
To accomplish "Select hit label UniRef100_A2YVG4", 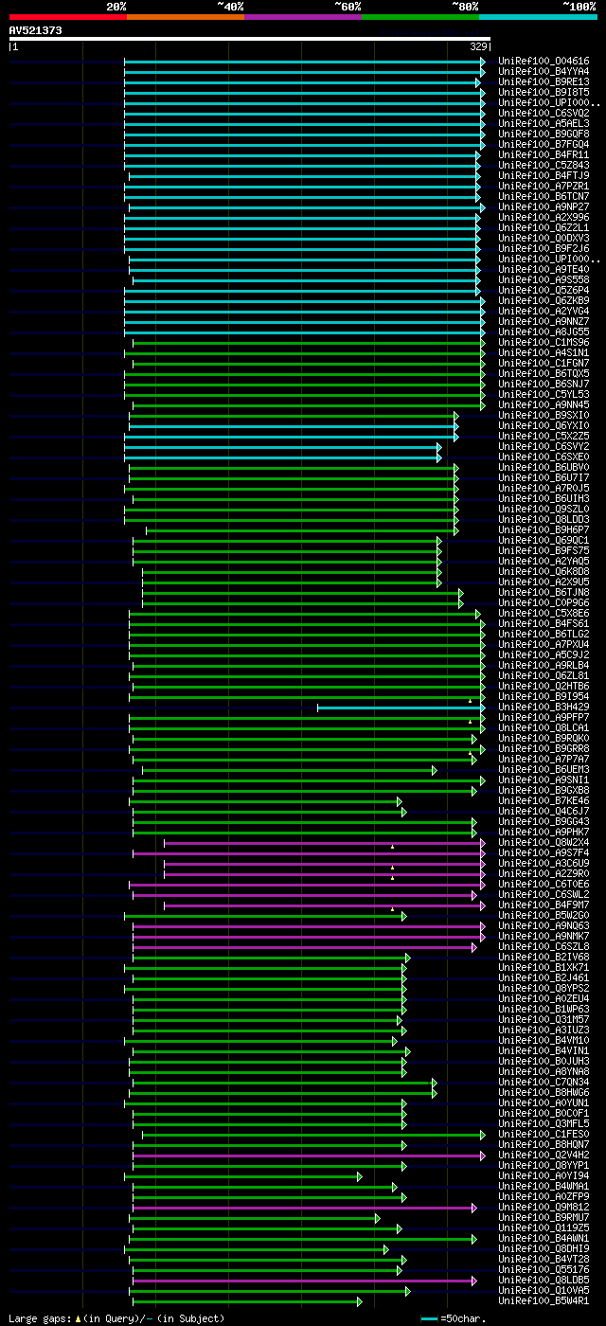I will [x=544, y=311].
